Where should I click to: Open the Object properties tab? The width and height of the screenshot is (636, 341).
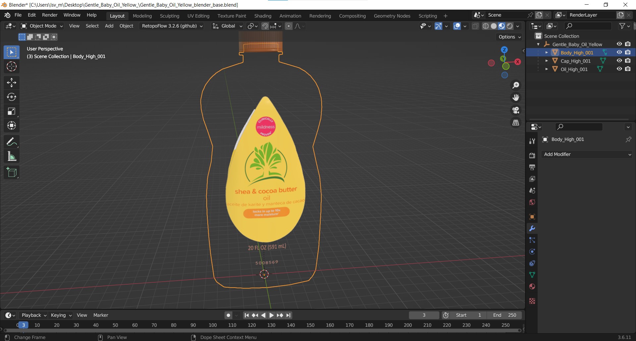[532, 217]
